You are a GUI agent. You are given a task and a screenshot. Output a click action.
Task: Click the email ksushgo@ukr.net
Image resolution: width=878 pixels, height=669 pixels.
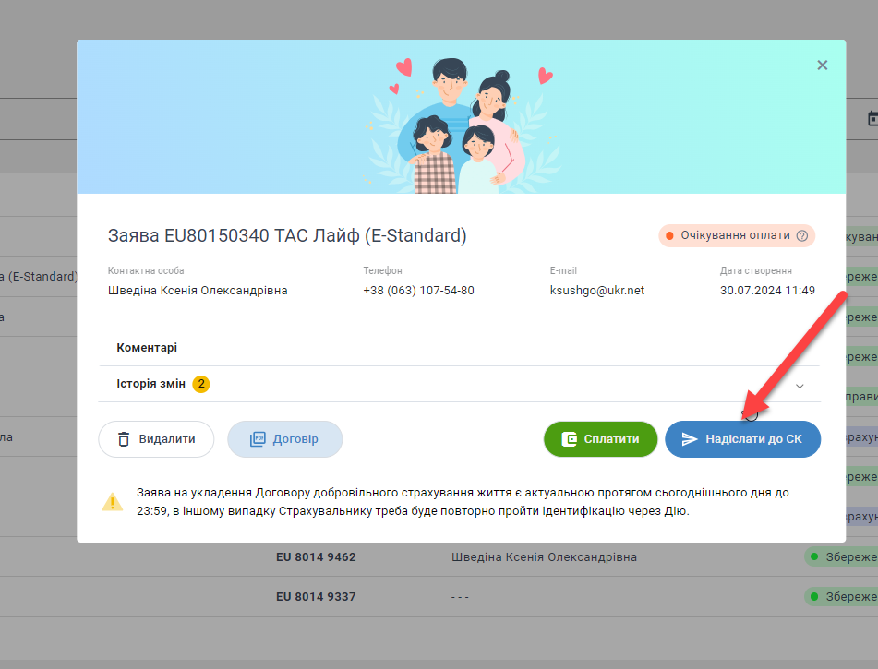[x=596, y=290]
